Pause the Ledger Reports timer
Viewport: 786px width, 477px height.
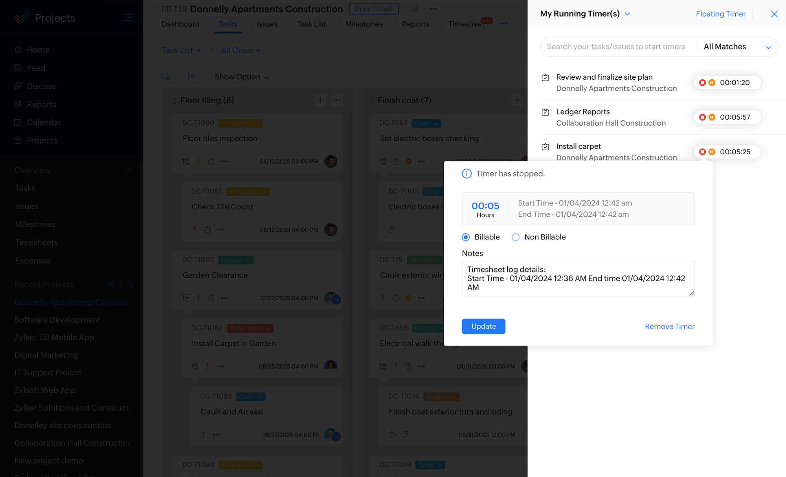pyautogui.click(x=712, y=117)
